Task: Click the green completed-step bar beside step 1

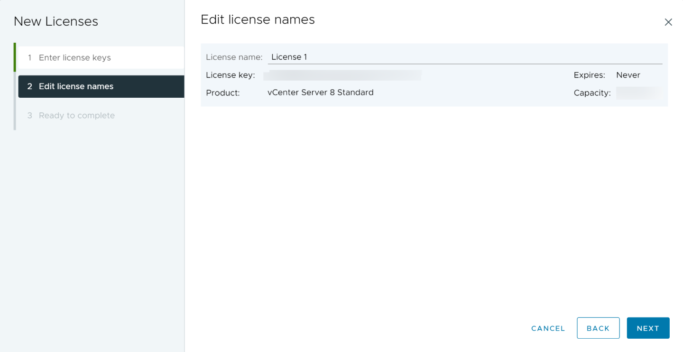Action: point(15,57)
